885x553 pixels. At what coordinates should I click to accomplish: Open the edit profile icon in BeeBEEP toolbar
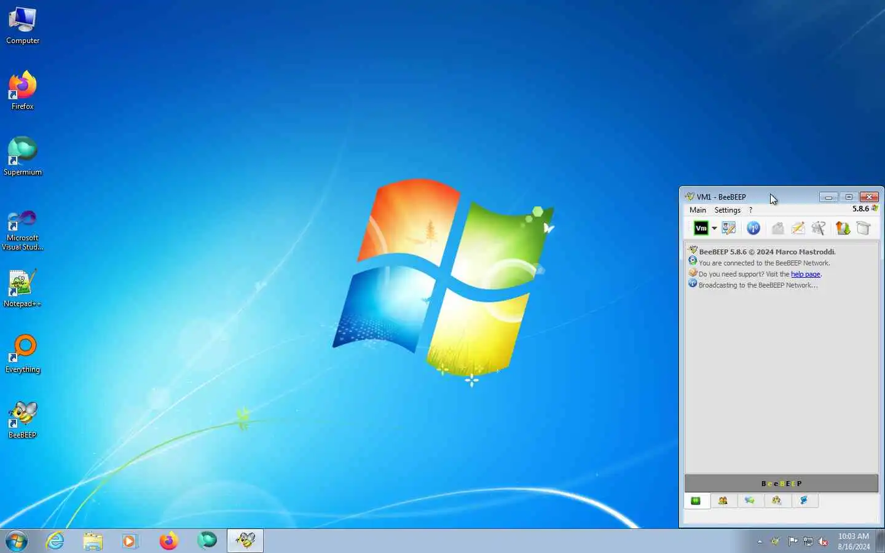point(729,228)
